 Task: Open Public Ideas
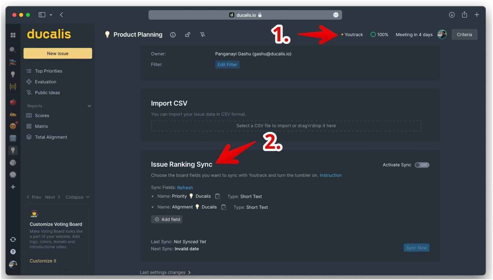tap(47, 93)
